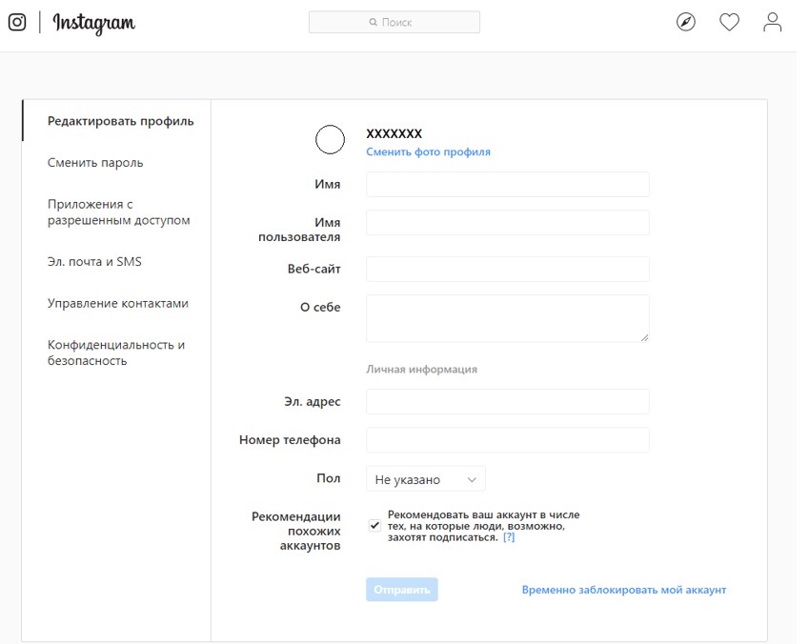
Task: Click the resize handle of О себе textarea
Action: tap(644, 337)
